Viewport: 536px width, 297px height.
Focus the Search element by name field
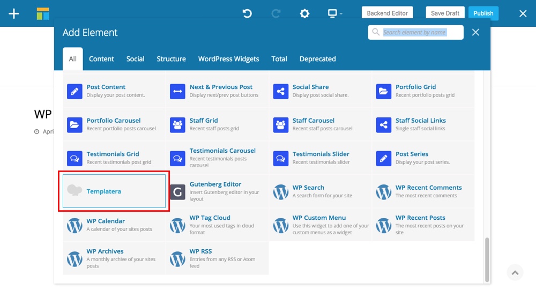[416, 32]
